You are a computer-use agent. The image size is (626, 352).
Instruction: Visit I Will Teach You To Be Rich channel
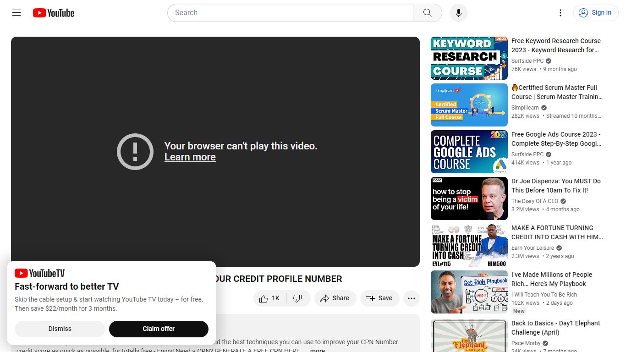tap(544, 295)
